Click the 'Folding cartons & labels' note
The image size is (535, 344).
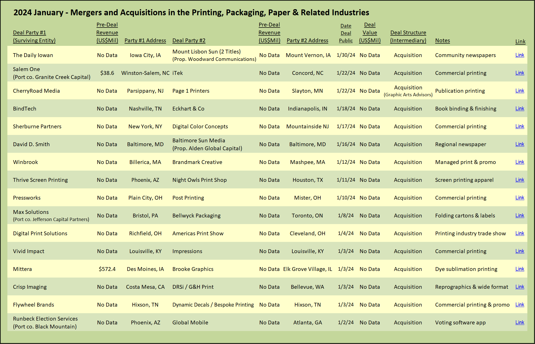(x=465, y=216)
